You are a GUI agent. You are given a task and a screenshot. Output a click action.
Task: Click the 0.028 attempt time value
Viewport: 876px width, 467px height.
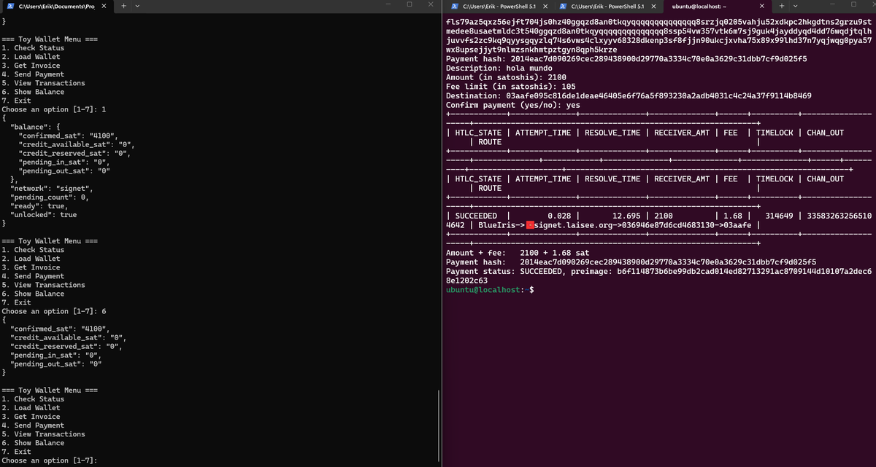(x=559, y=216)
